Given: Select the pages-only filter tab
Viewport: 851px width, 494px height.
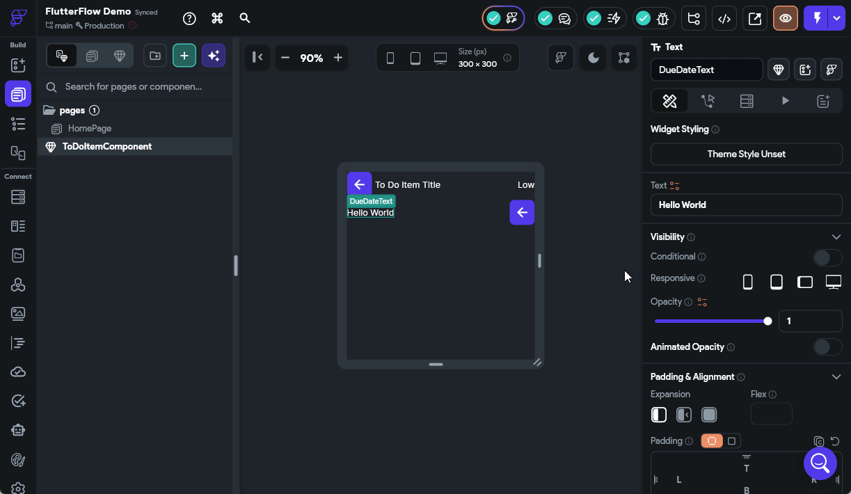Looking at the screenshot, I should (92, 56).
